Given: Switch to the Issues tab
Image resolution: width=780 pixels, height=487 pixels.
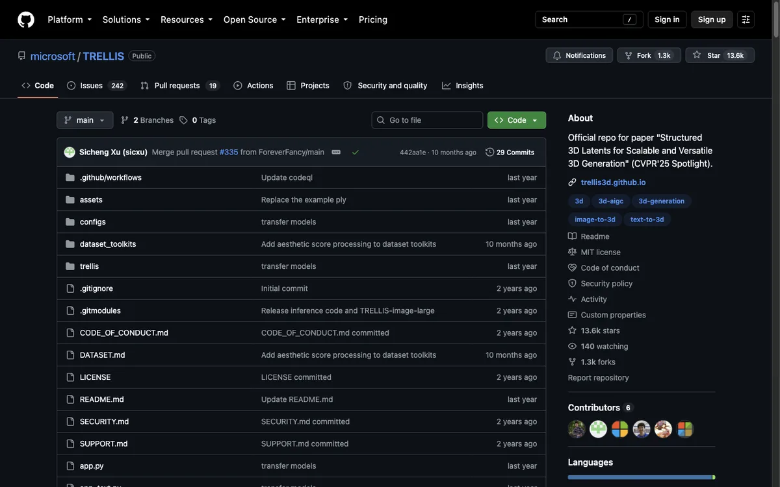Looking at the screenshot, I should tap(96, 86).
